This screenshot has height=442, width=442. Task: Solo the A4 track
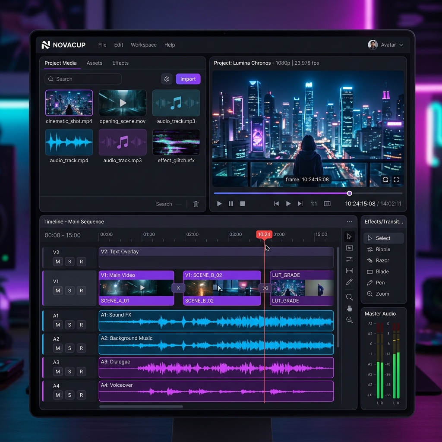[x=69, y=395]
